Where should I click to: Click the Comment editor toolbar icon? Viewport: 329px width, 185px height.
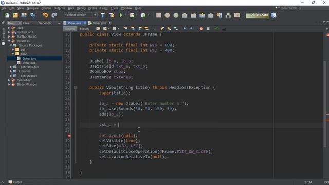point(217,29)
